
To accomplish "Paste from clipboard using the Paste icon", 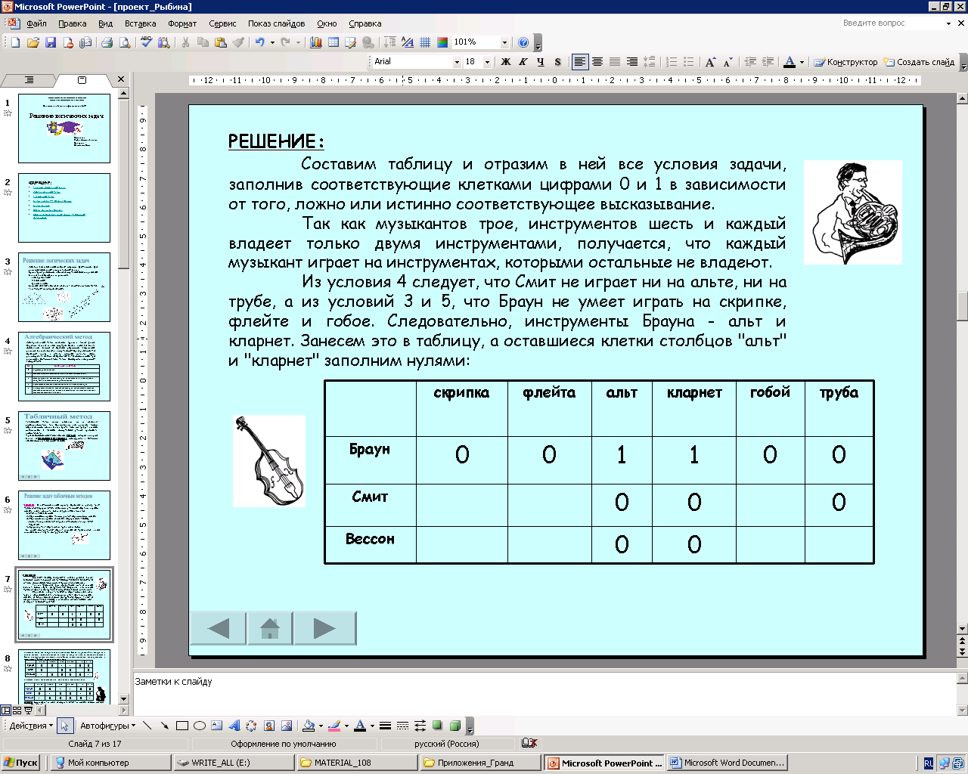I will tap(221, 42).
